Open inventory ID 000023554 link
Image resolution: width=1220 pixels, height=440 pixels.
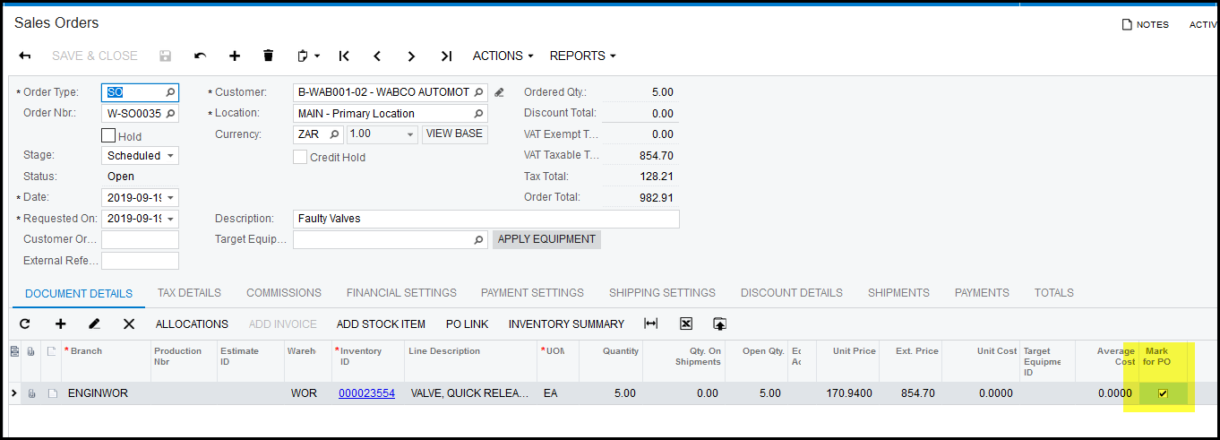(x=366, y=393)
